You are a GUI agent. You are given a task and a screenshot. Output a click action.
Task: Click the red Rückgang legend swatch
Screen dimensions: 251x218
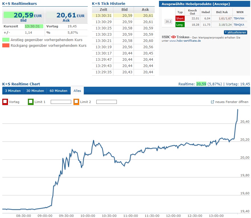[x=6, y=46]
